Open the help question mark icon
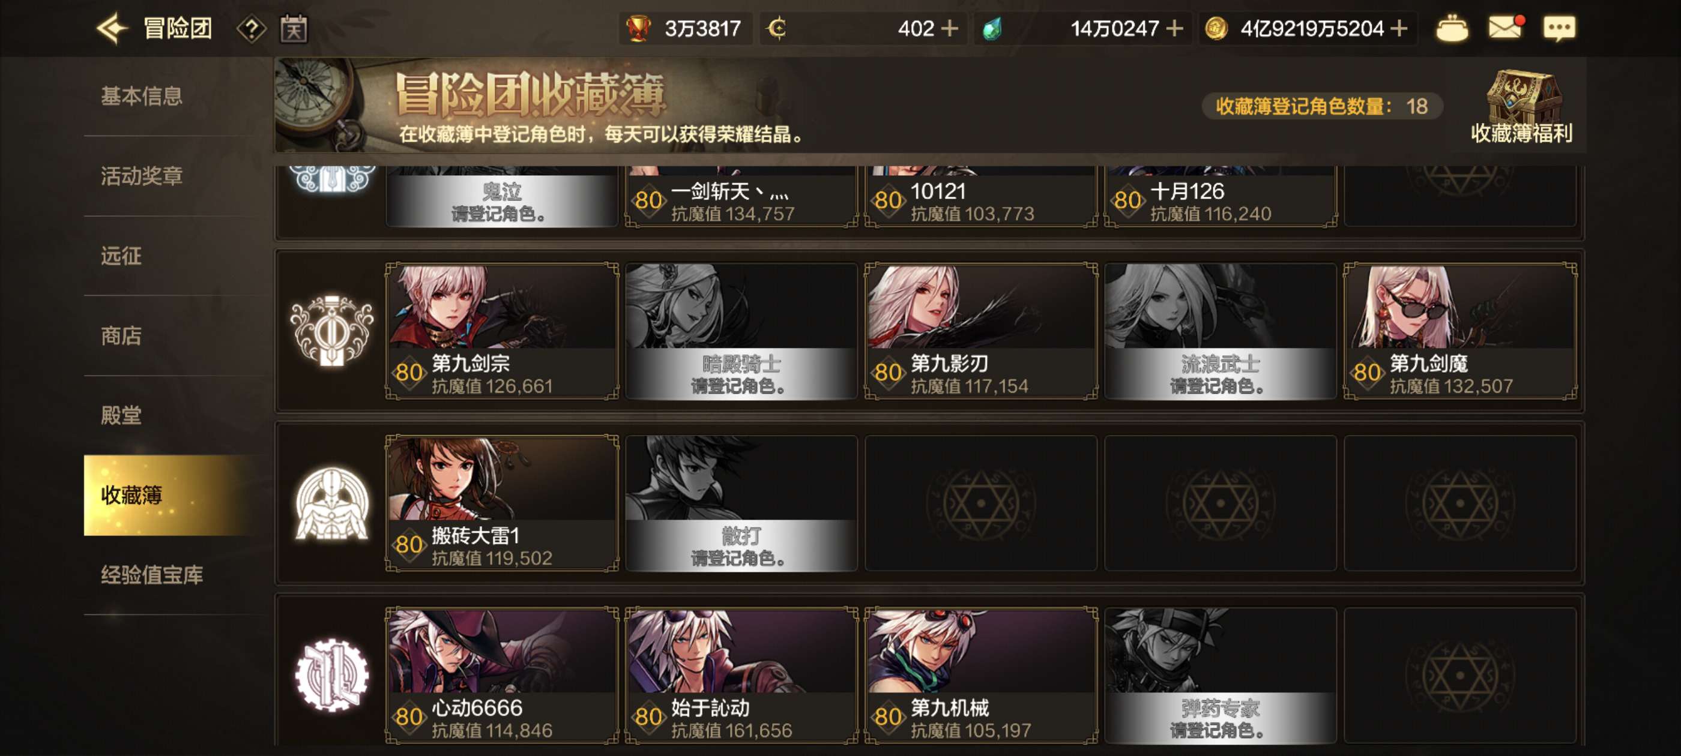The width and height of the screenshot is (1681, 756). (x=251, y=29)
